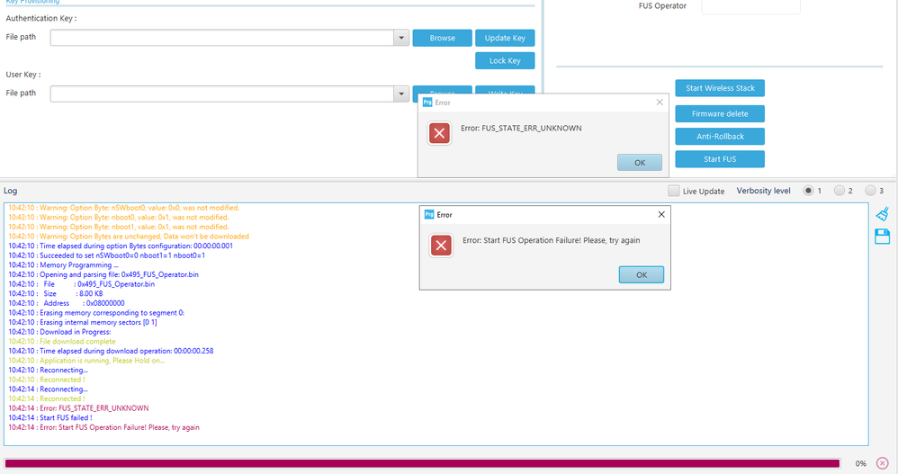Click log line 'Size : 8.00 KB'
The width and height of the screenshot is (898, 474).
coord(56,294)
